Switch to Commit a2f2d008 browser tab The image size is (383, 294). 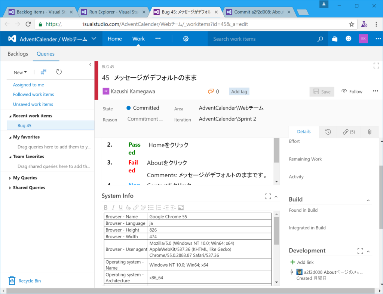tap(258, 12)
